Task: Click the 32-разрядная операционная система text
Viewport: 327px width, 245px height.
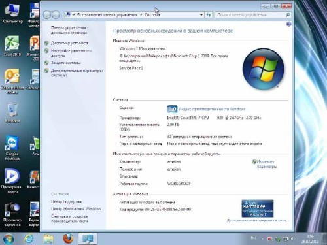Action: [x=199, y=137]
